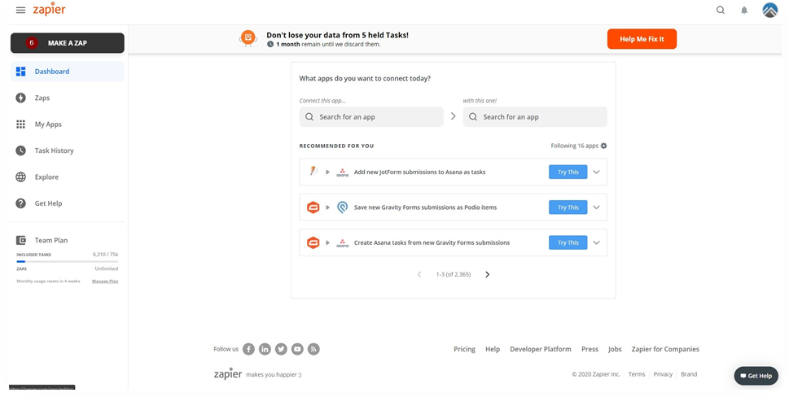
Task: Open the Brand footer link
Action: click(x=689, y=374)
